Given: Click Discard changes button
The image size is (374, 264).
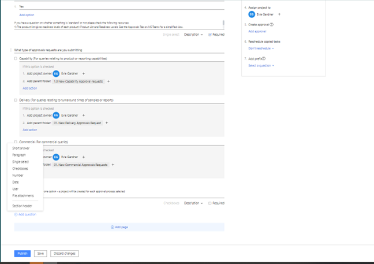Looking at the screenshot, I should (x=65, y=254).
